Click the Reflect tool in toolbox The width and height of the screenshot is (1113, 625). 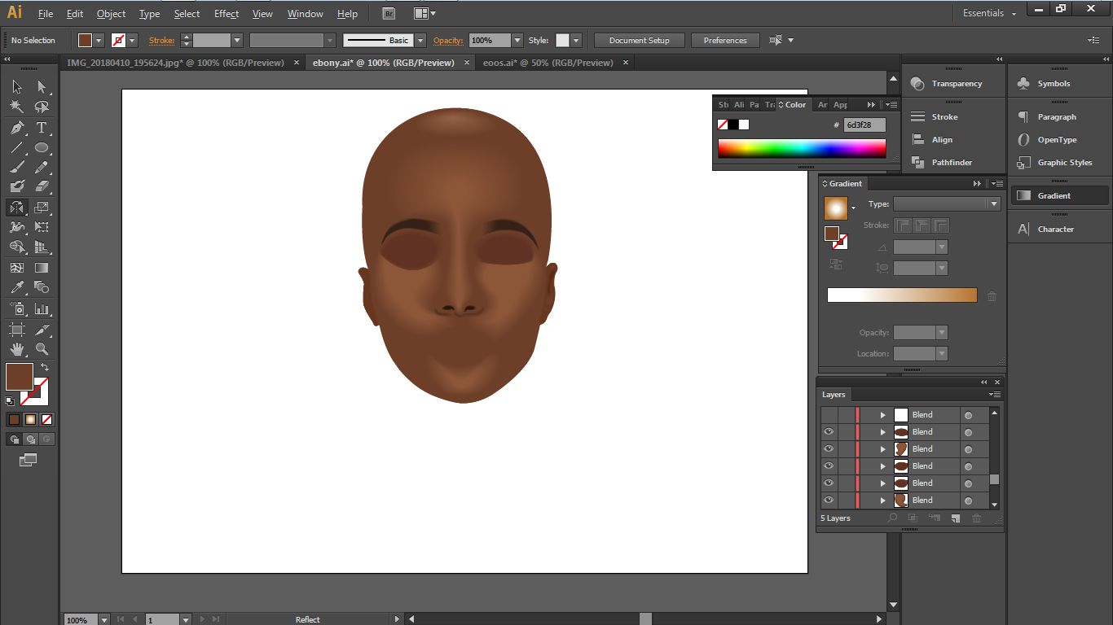click(x=17, y=208)
